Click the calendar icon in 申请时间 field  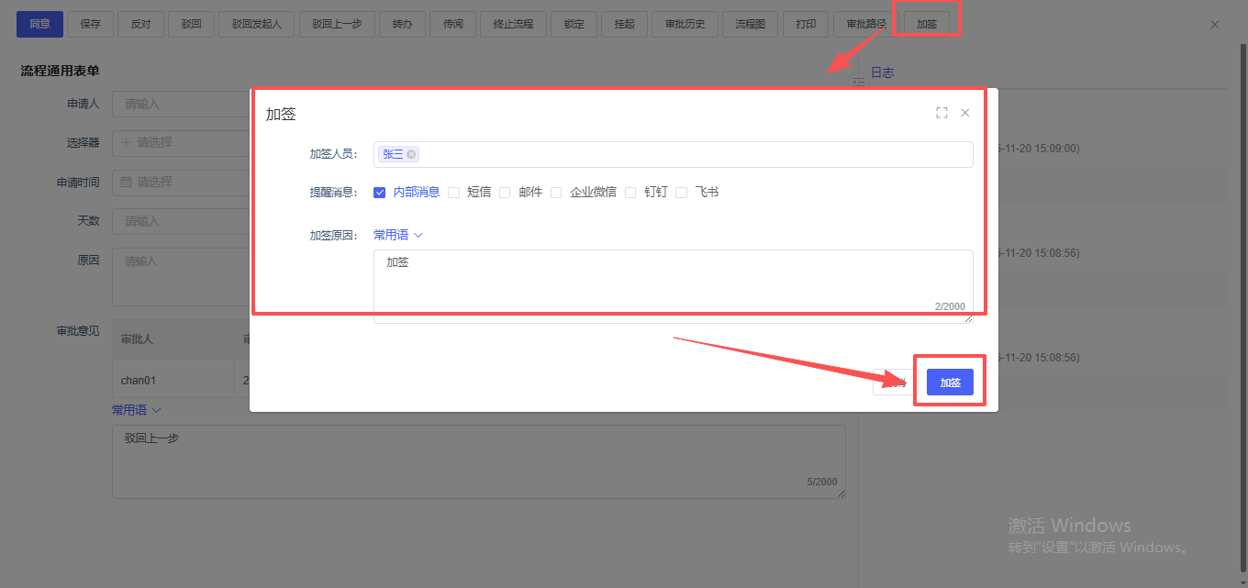pyautogui.click(x=127, y=183)
